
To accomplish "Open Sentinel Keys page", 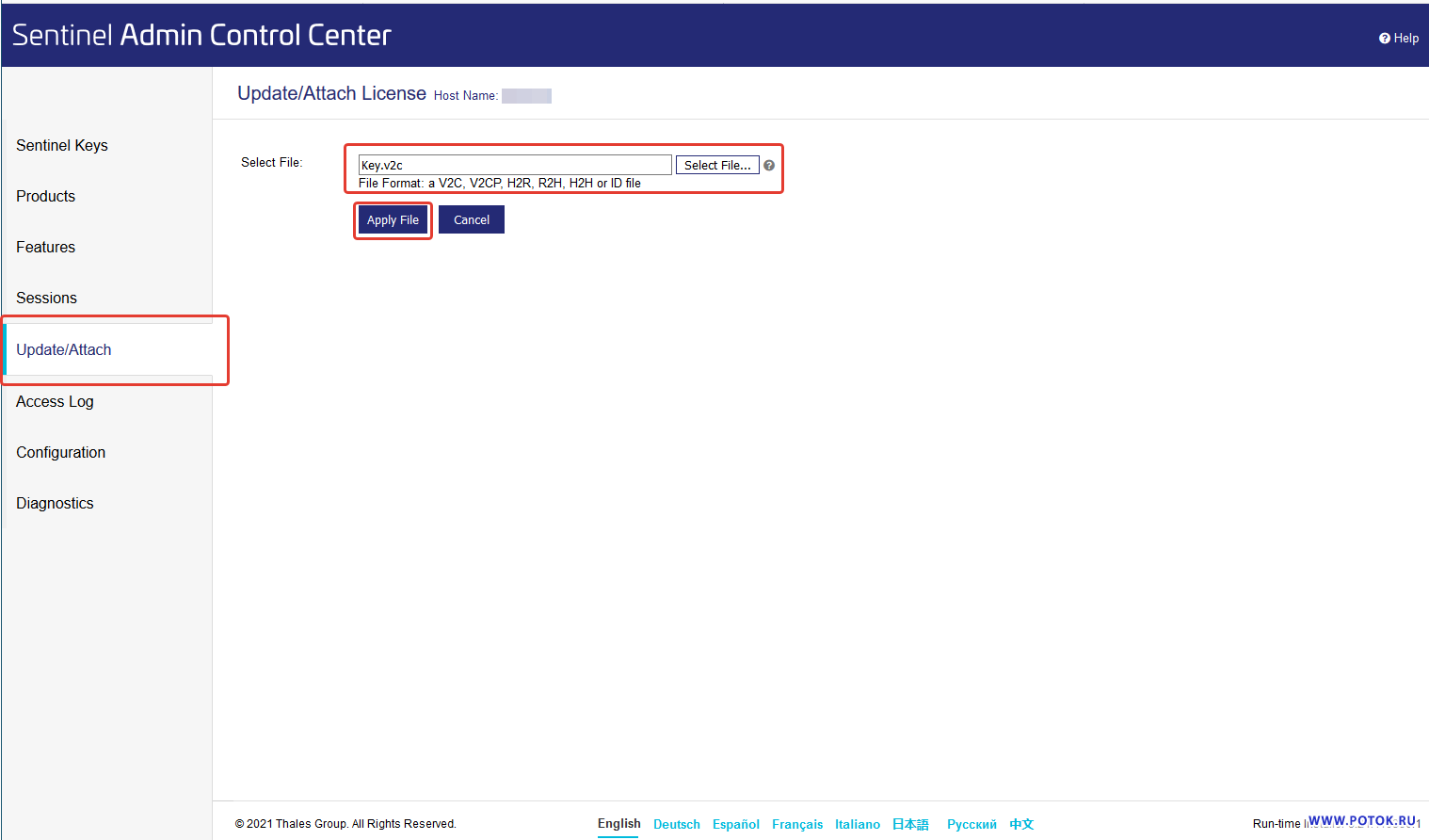I will point(62,145).
